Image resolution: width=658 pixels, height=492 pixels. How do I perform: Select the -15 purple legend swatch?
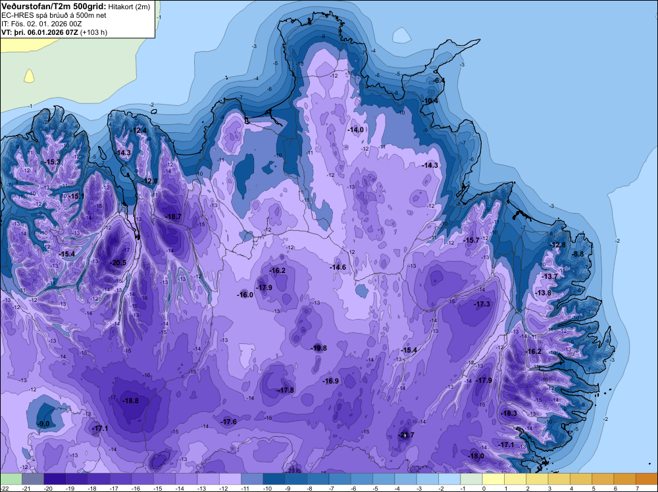[x=164, y=479]
